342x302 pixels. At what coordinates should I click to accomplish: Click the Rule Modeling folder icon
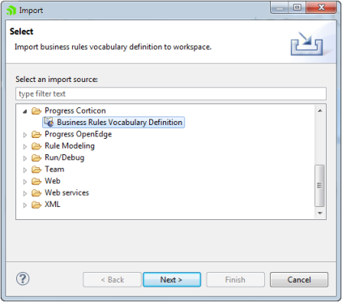tap(36, 146)
